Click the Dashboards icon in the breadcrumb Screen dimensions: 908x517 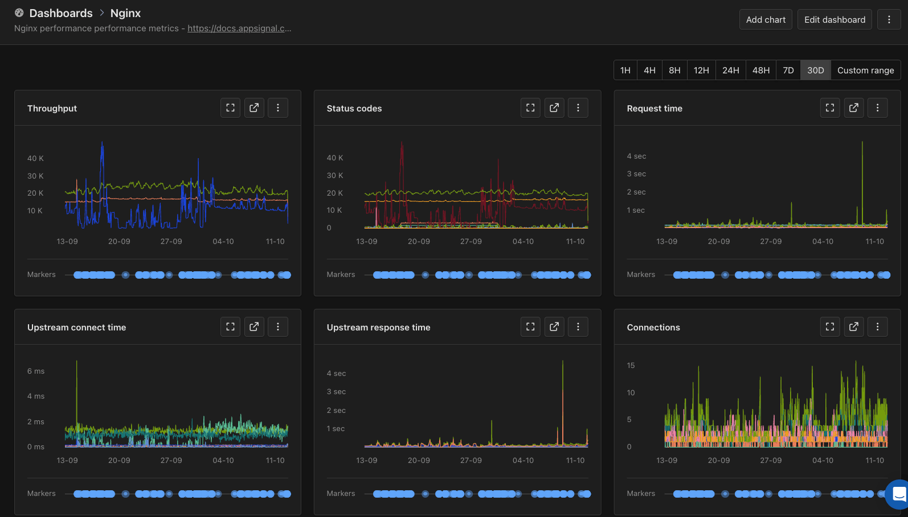pos(19,13)
